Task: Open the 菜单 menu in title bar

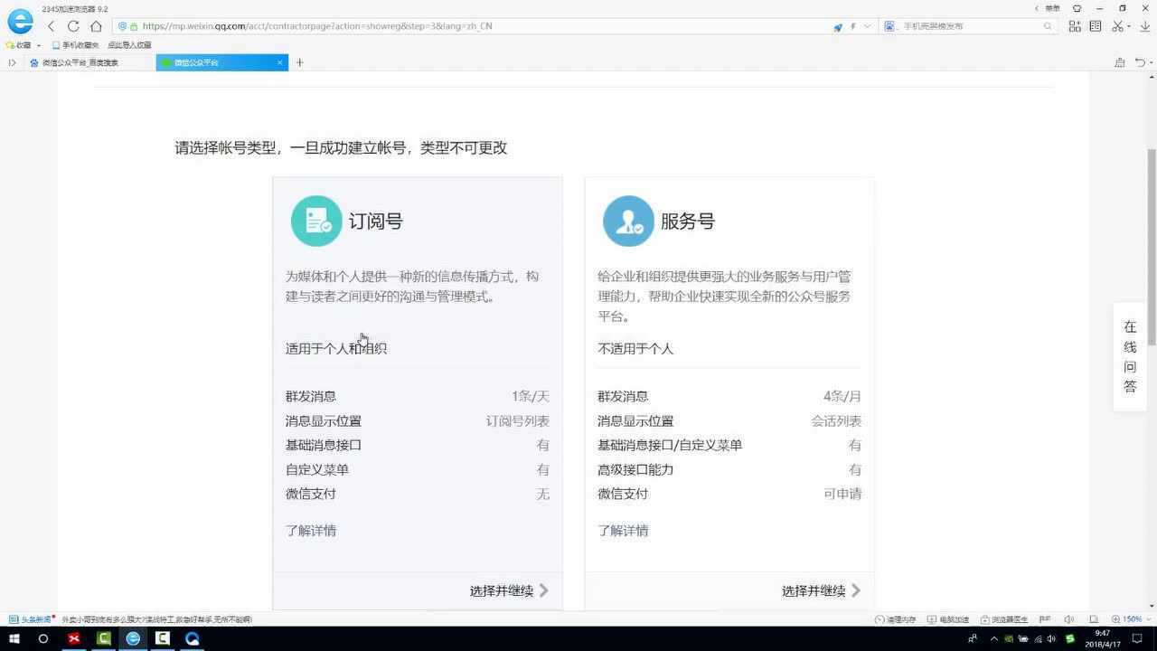Action: [x=1053, y=8]
